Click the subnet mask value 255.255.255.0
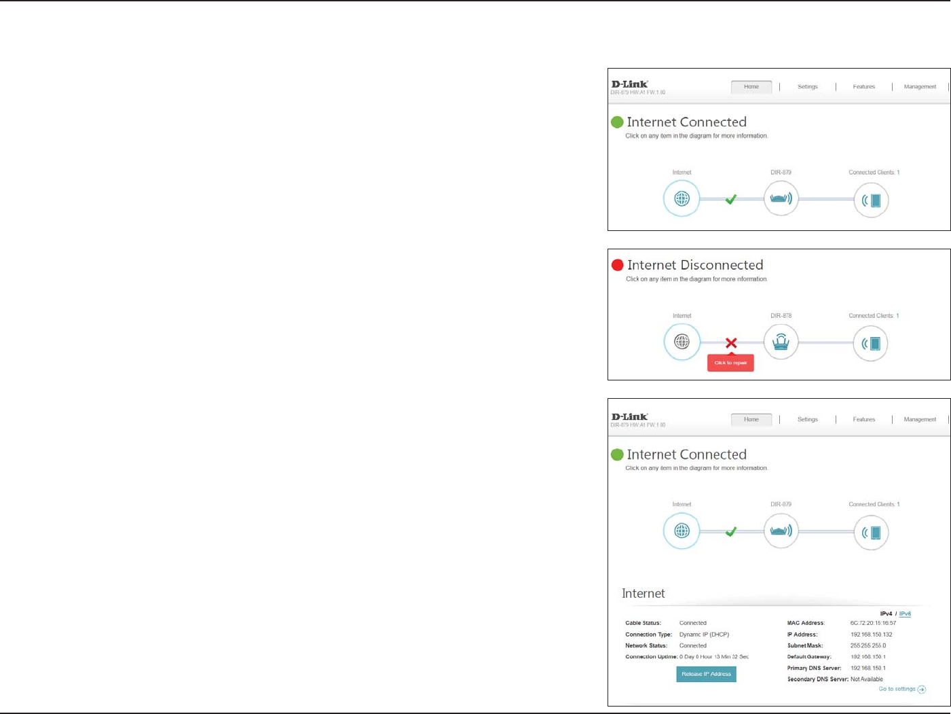Image resolution: width=951 pixels, height=714 pixels. (x=868, y=645)
